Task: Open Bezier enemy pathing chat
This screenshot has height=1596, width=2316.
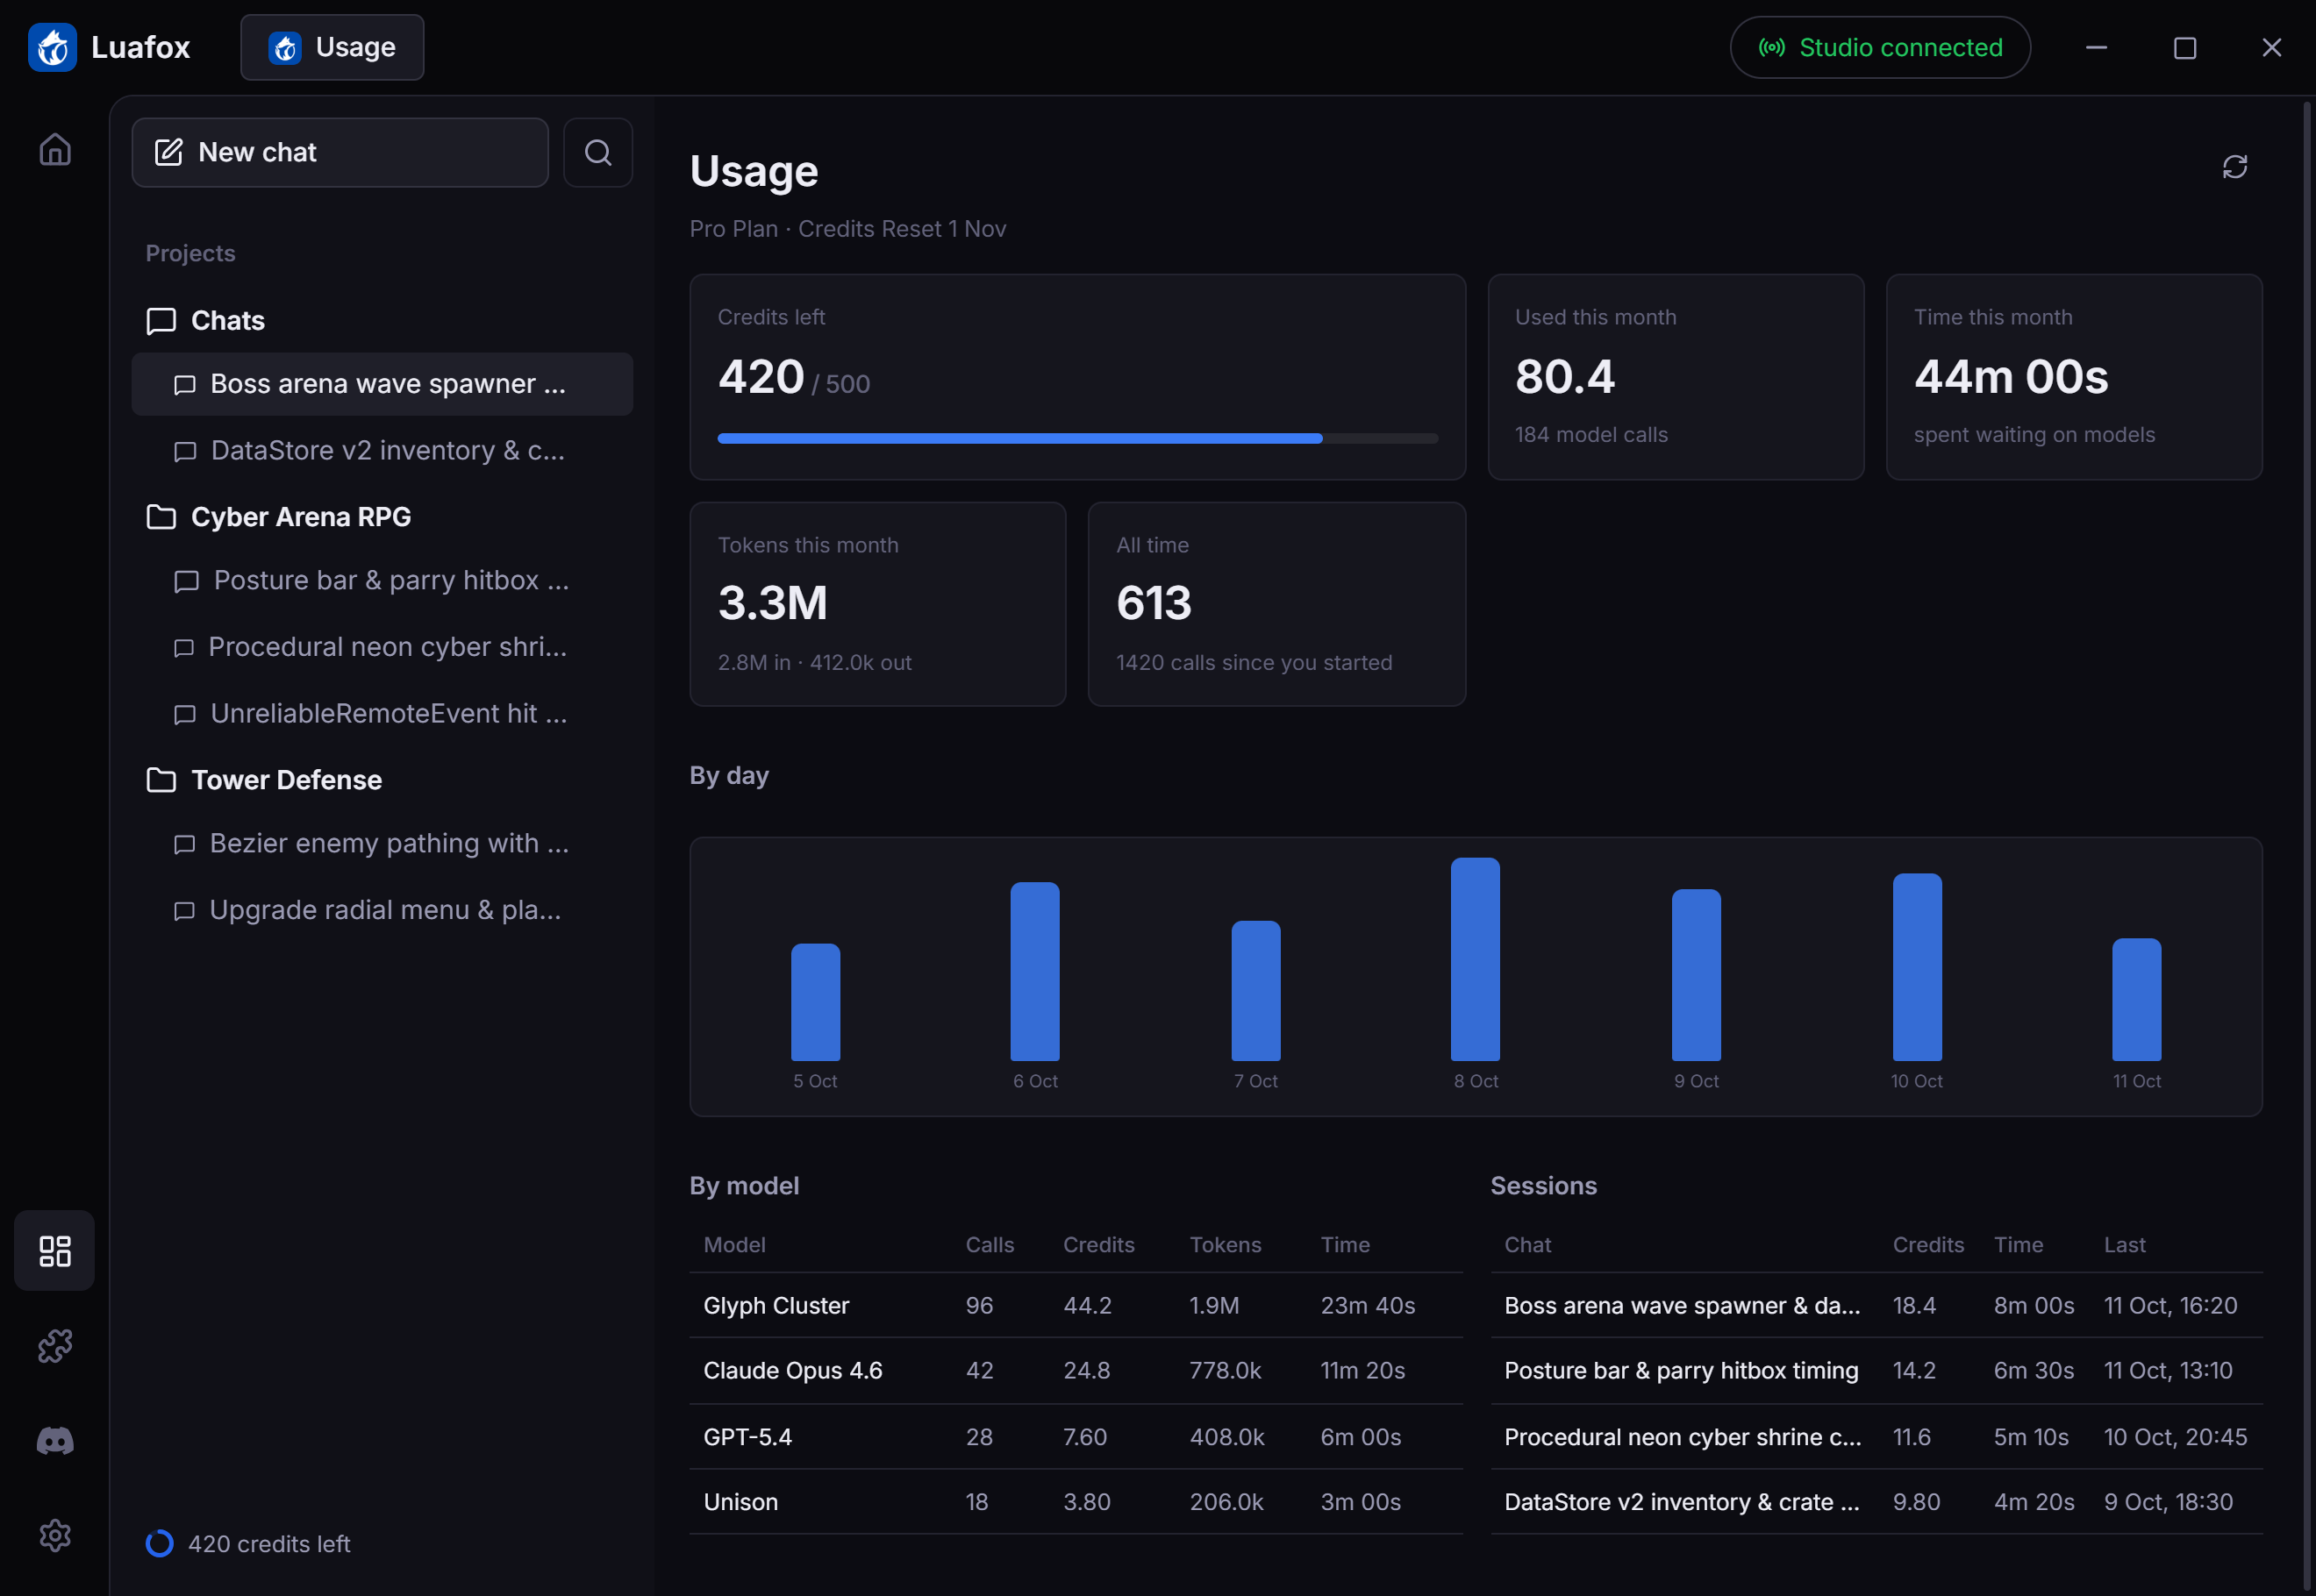Action: (x=382, y=843)
